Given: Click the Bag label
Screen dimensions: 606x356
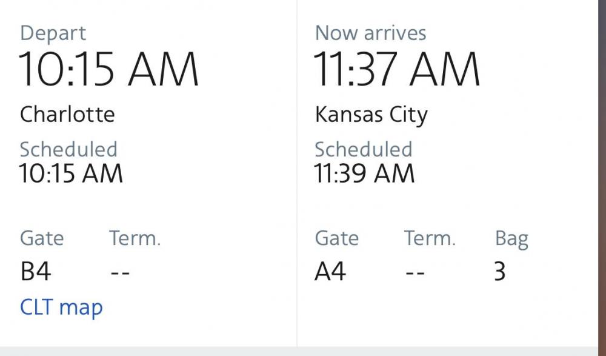Looking at the screenshot, I should 511,239.
